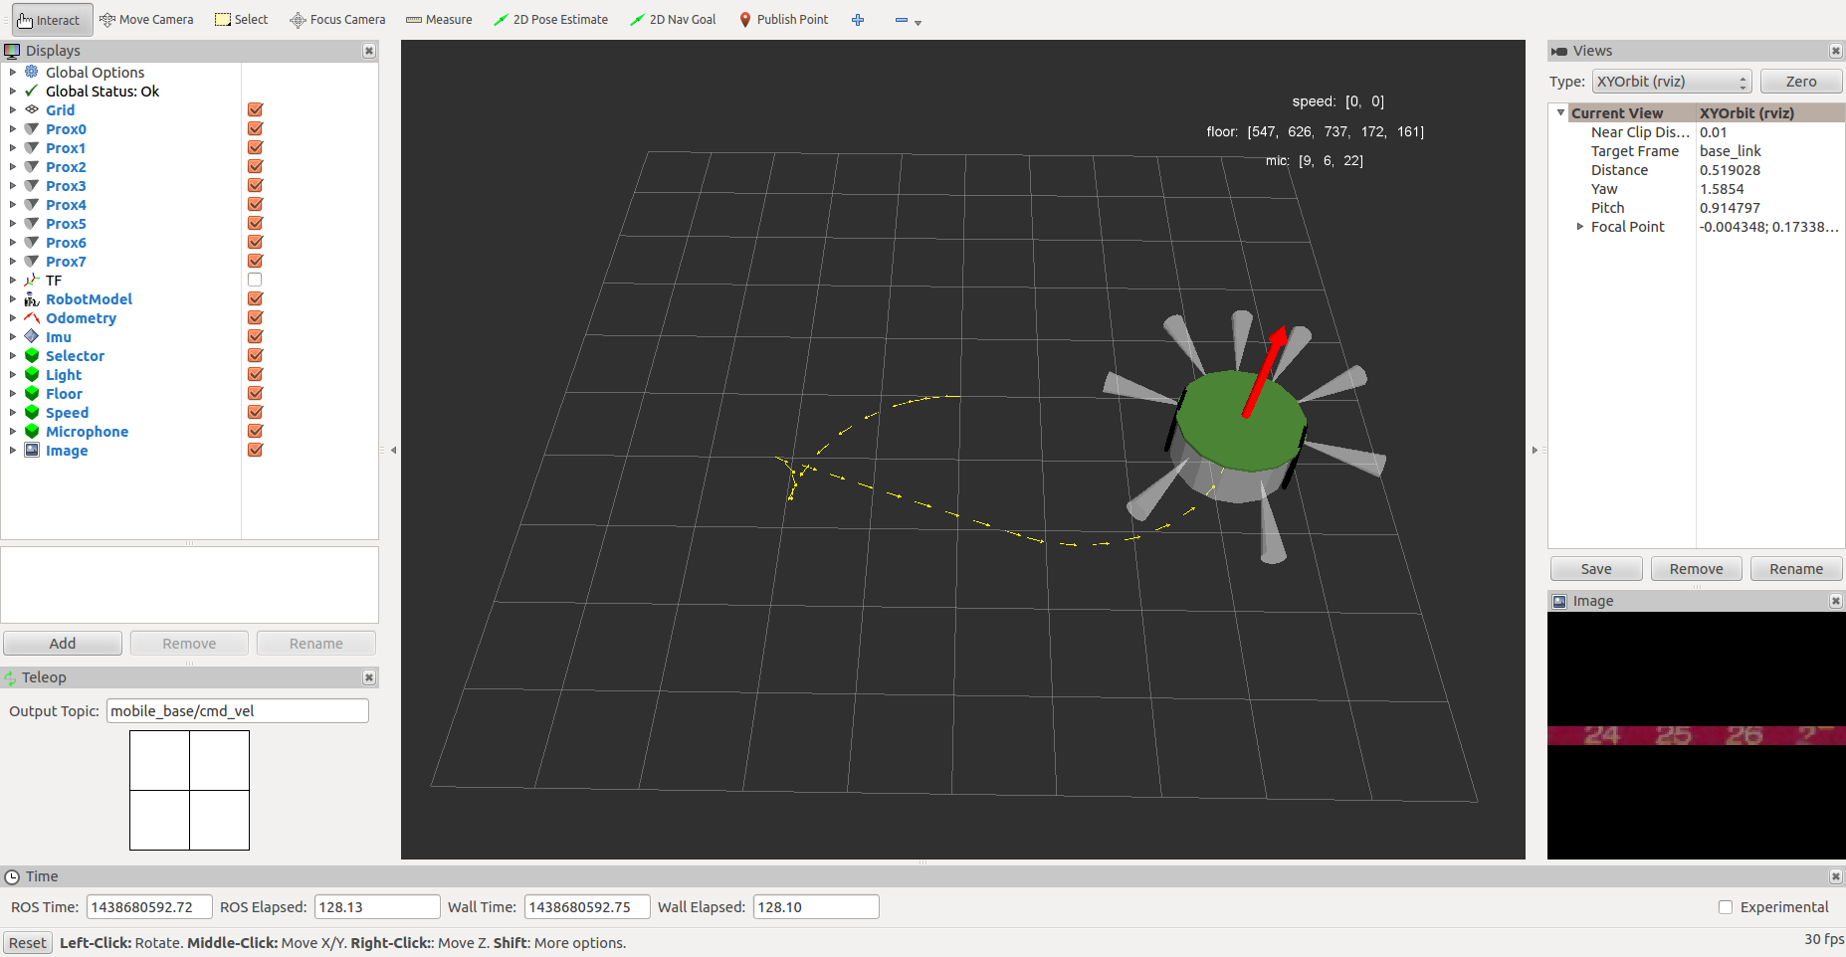Viewport: 1846px width, 957px height.
Task: Open the view Type dropdown
Action: pos(1671,82)
